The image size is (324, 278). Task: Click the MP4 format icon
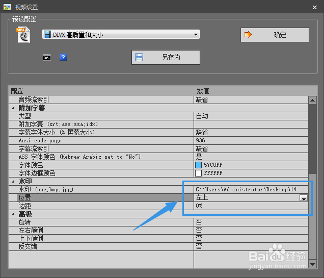[x=23, y=35]
